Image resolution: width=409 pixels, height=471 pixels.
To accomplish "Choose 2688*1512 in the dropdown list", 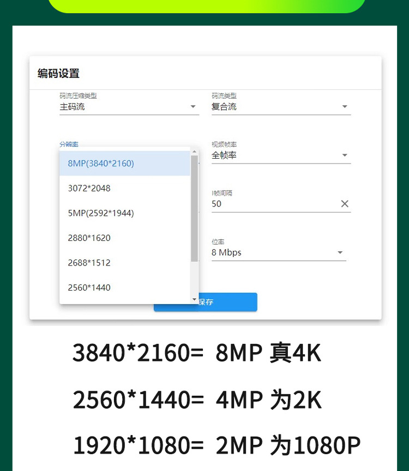I will [x=125, y=263].
